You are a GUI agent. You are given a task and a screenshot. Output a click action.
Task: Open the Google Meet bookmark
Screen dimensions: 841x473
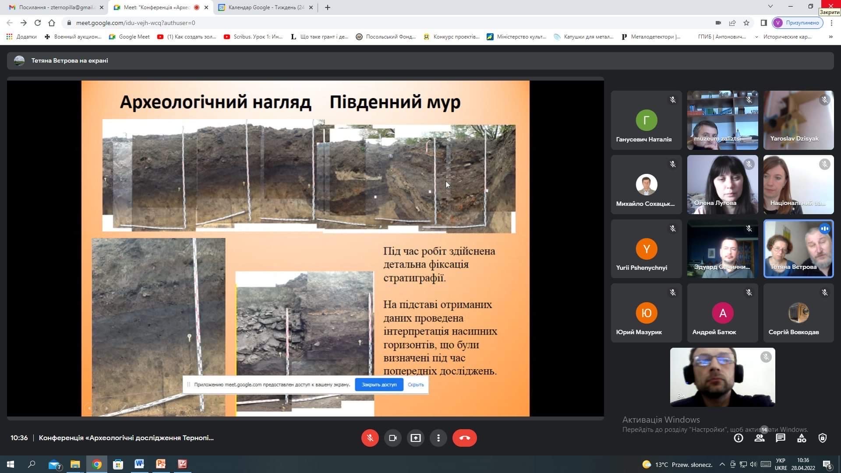tap(129, 37)
